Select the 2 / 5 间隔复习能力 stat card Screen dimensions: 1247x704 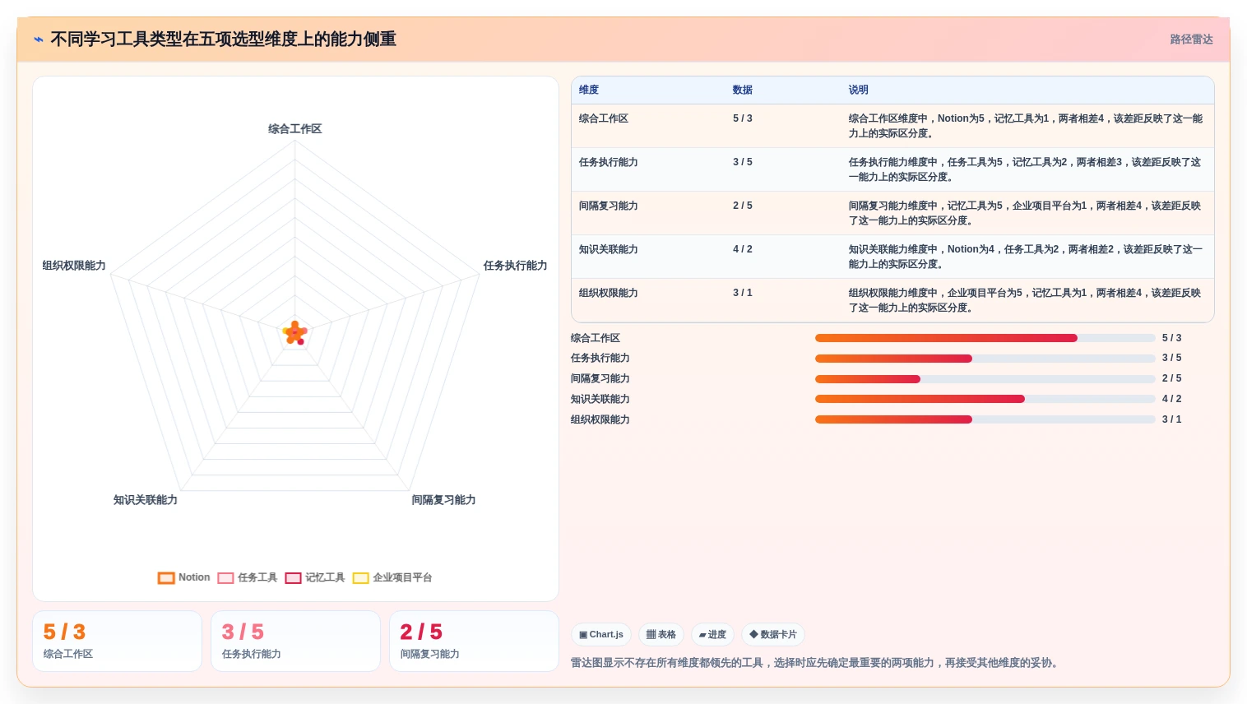click(x=474, y=641)
